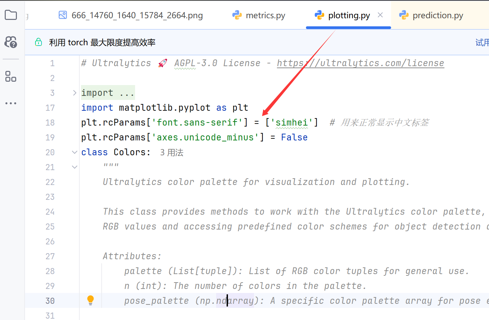Click the image file icon of the png tab
Viewport: 489px width, 320px height.
pyautogui.click(x=63, y=15)
